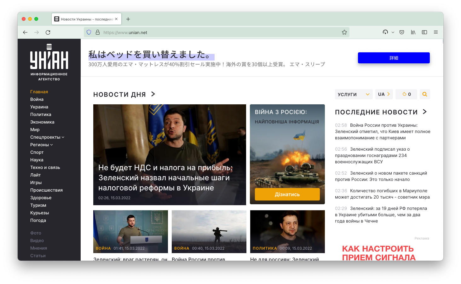
Task: Click inside the address bar field
Action: pyautogui.click(x=189, y=32)
